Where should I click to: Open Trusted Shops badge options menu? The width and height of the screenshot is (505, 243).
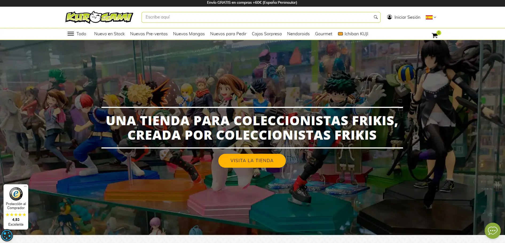coord(25,186)
